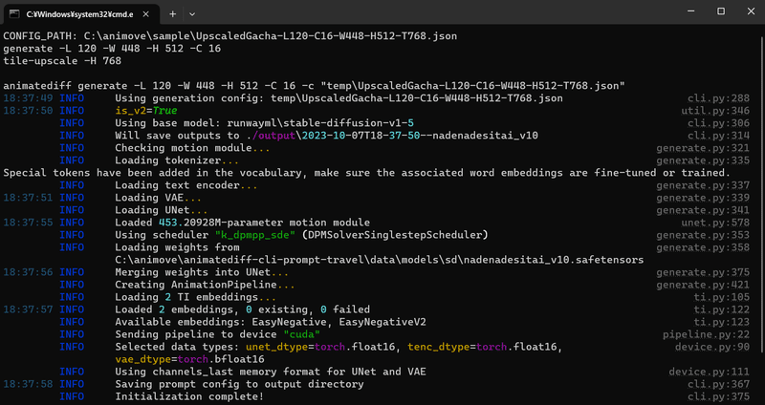Screen dimensions: 765x405
Task: Click the 'tile-upscale -H 768' line
Action: point(62,61)
